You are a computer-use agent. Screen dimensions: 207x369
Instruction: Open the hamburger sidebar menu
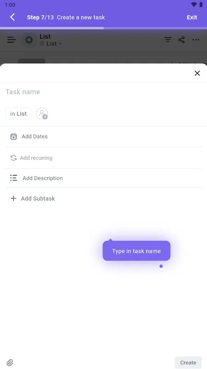click(11, 40)
